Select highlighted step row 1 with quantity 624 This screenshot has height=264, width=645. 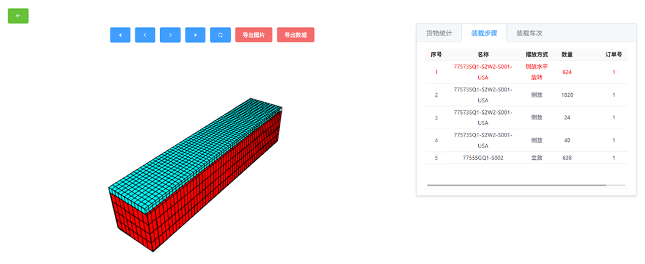[x=526, y=72]
